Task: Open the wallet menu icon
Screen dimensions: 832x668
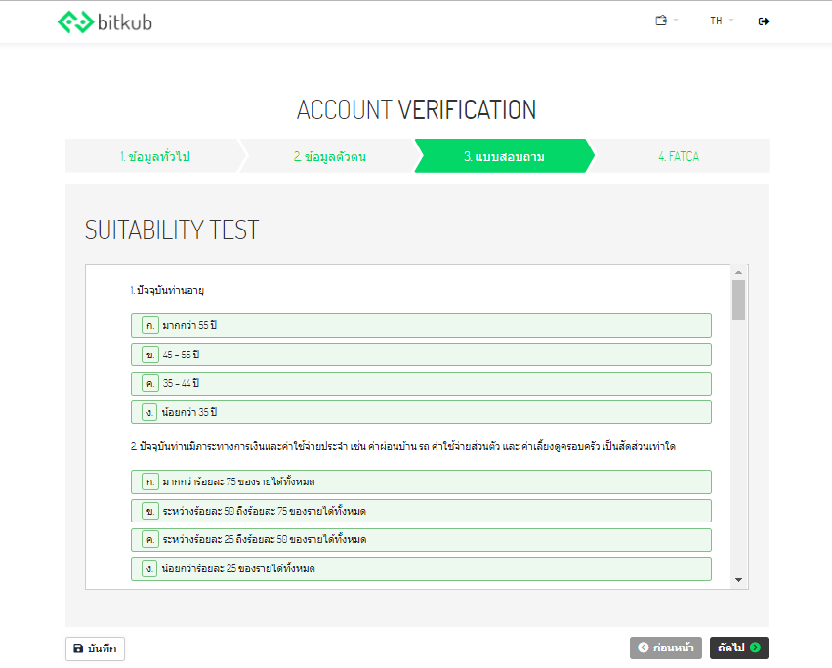Action: tap(661, 21)
